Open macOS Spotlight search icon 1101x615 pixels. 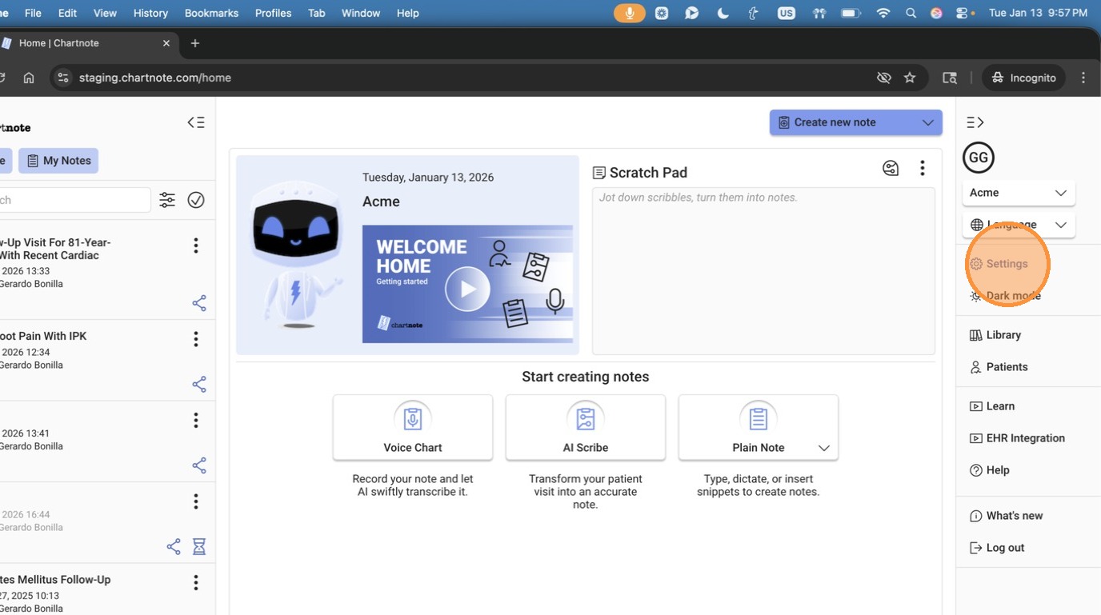(x=911, y=13)
